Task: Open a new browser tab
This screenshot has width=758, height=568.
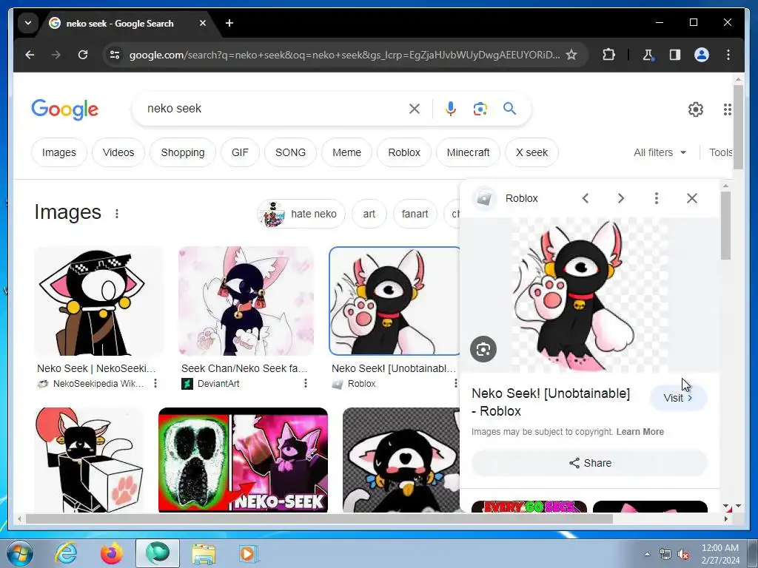Action: [229, 23]
